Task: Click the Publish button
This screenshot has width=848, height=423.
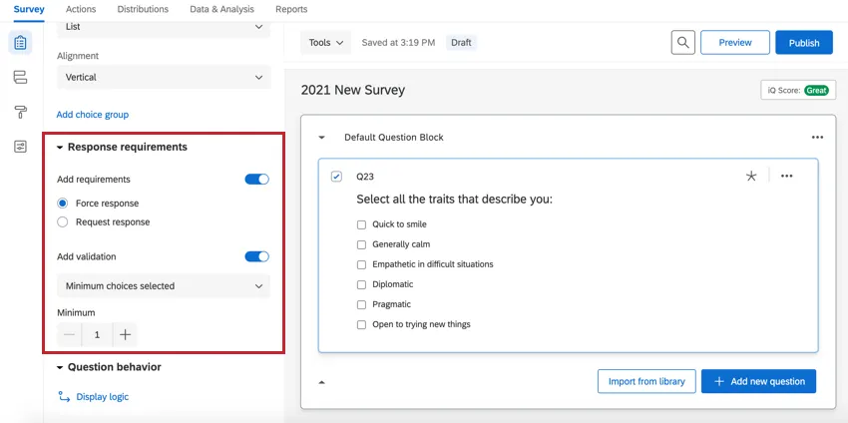Action: [803, 43]
